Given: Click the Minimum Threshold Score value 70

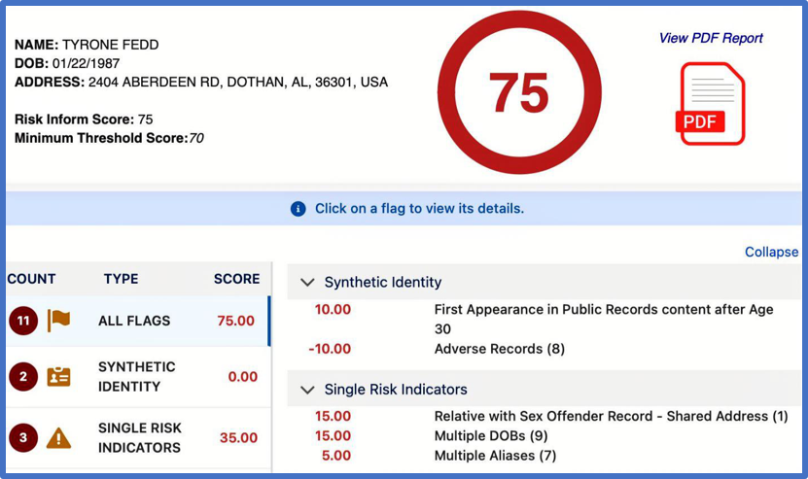Looking at the screenshot, I should (196, 138).
